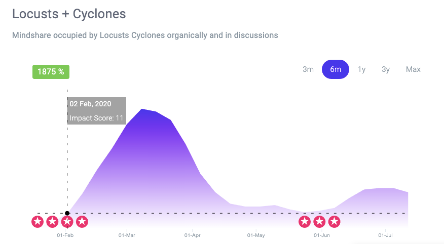Screen dimensions: 444x244
Task: Show the Max time range
Action: click(413, 69)
